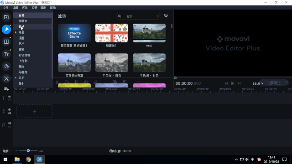The image size is (292, 164).
Task: Click the video track filmstrip icon
Action: 3,111
